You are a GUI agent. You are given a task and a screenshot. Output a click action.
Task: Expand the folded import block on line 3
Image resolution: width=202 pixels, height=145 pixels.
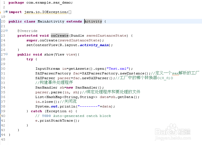(7, 12)
